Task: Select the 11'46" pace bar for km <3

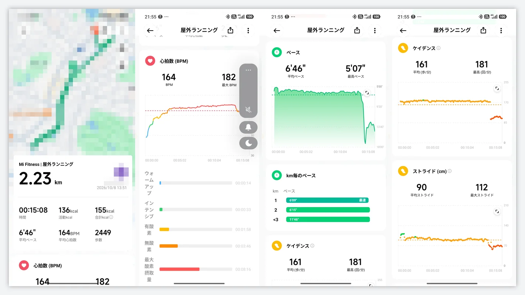Action: (328, 219)
